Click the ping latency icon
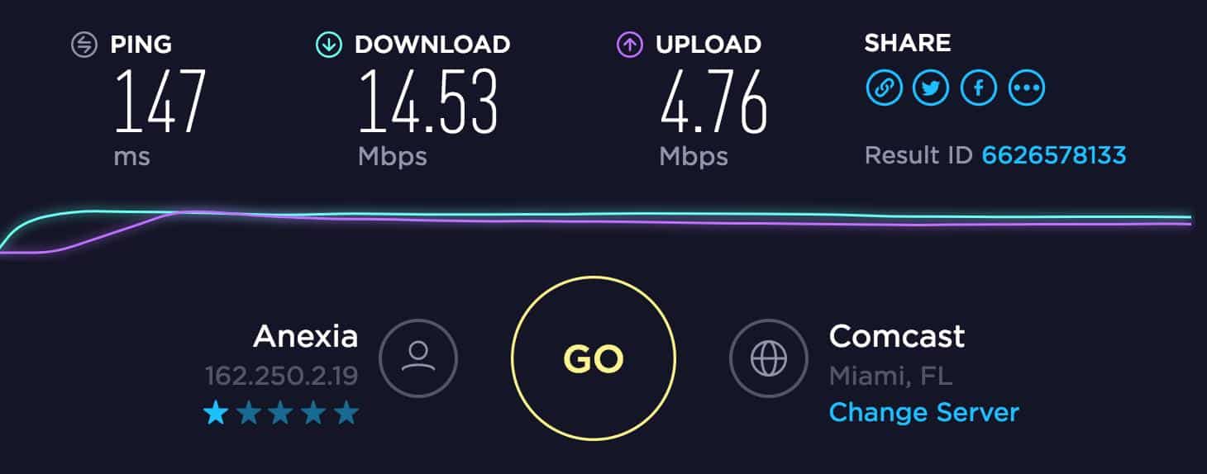Image resolution: width=1207 pixels, height=474 pixels. pos(84,45)
